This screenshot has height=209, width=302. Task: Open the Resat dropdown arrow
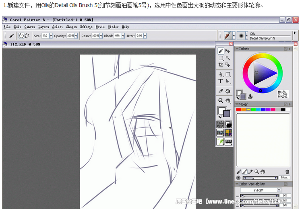(101, 36)
